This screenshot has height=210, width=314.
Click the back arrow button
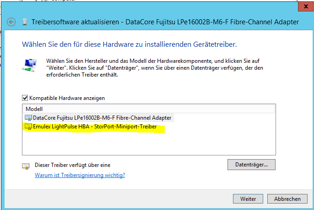click(x=11, y=22)
